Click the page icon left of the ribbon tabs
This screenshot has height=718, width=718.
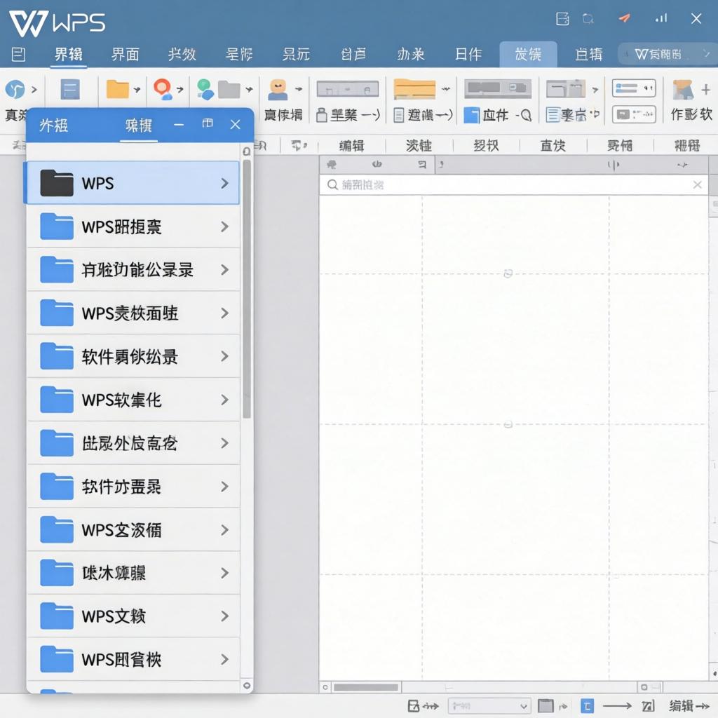(x=18, y=55)
